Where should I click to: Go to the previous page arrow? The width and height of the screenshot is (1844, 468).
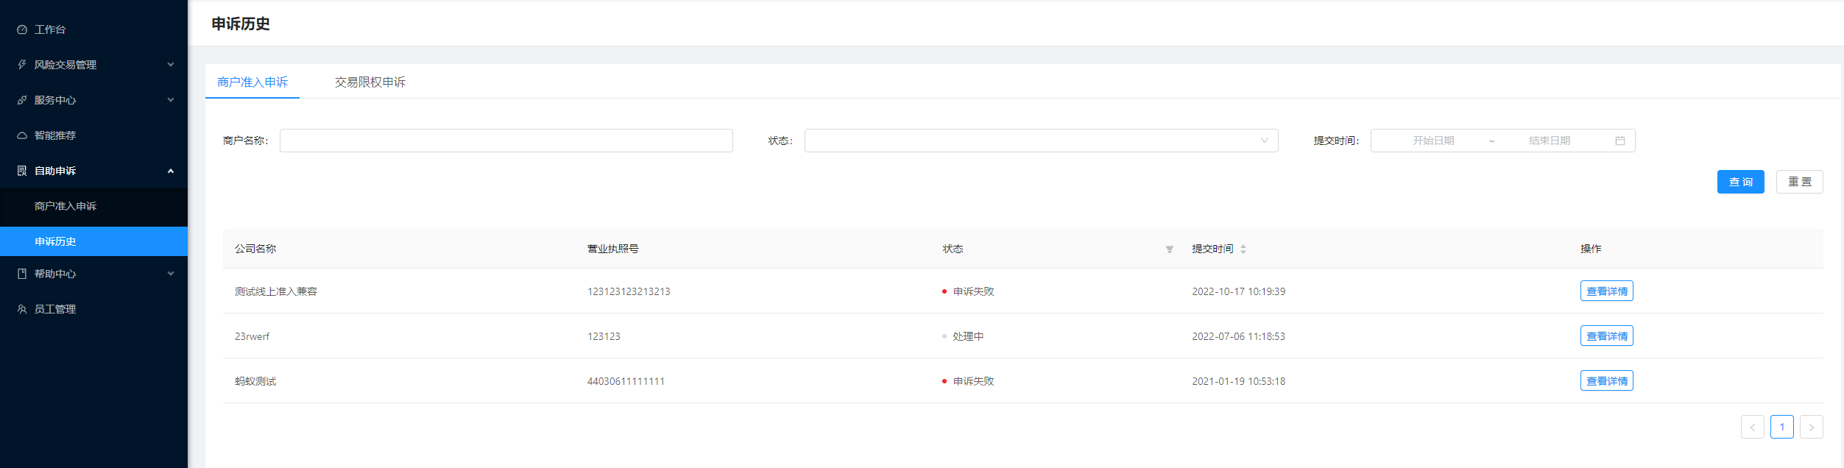pos(1752,427)
